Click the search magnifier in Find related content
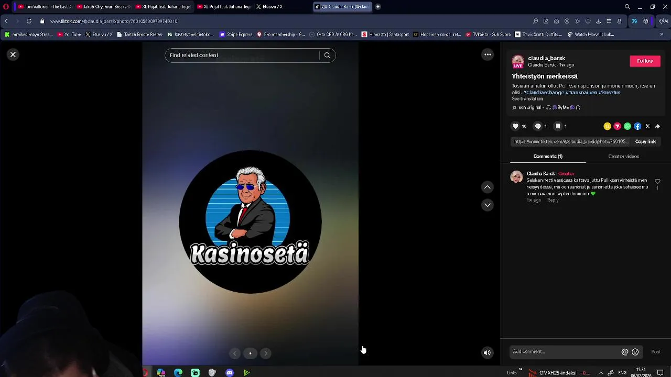This screenshot has width=671, height=377. click(x=327, y=56)
